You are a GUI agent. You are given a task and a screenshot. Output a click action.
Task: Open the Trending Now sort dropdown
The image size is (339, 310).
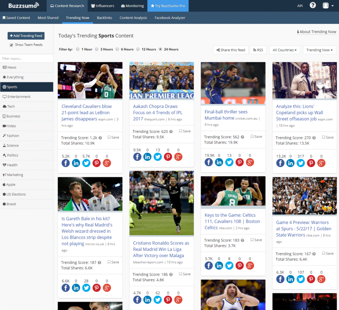[x=319, y=50]
